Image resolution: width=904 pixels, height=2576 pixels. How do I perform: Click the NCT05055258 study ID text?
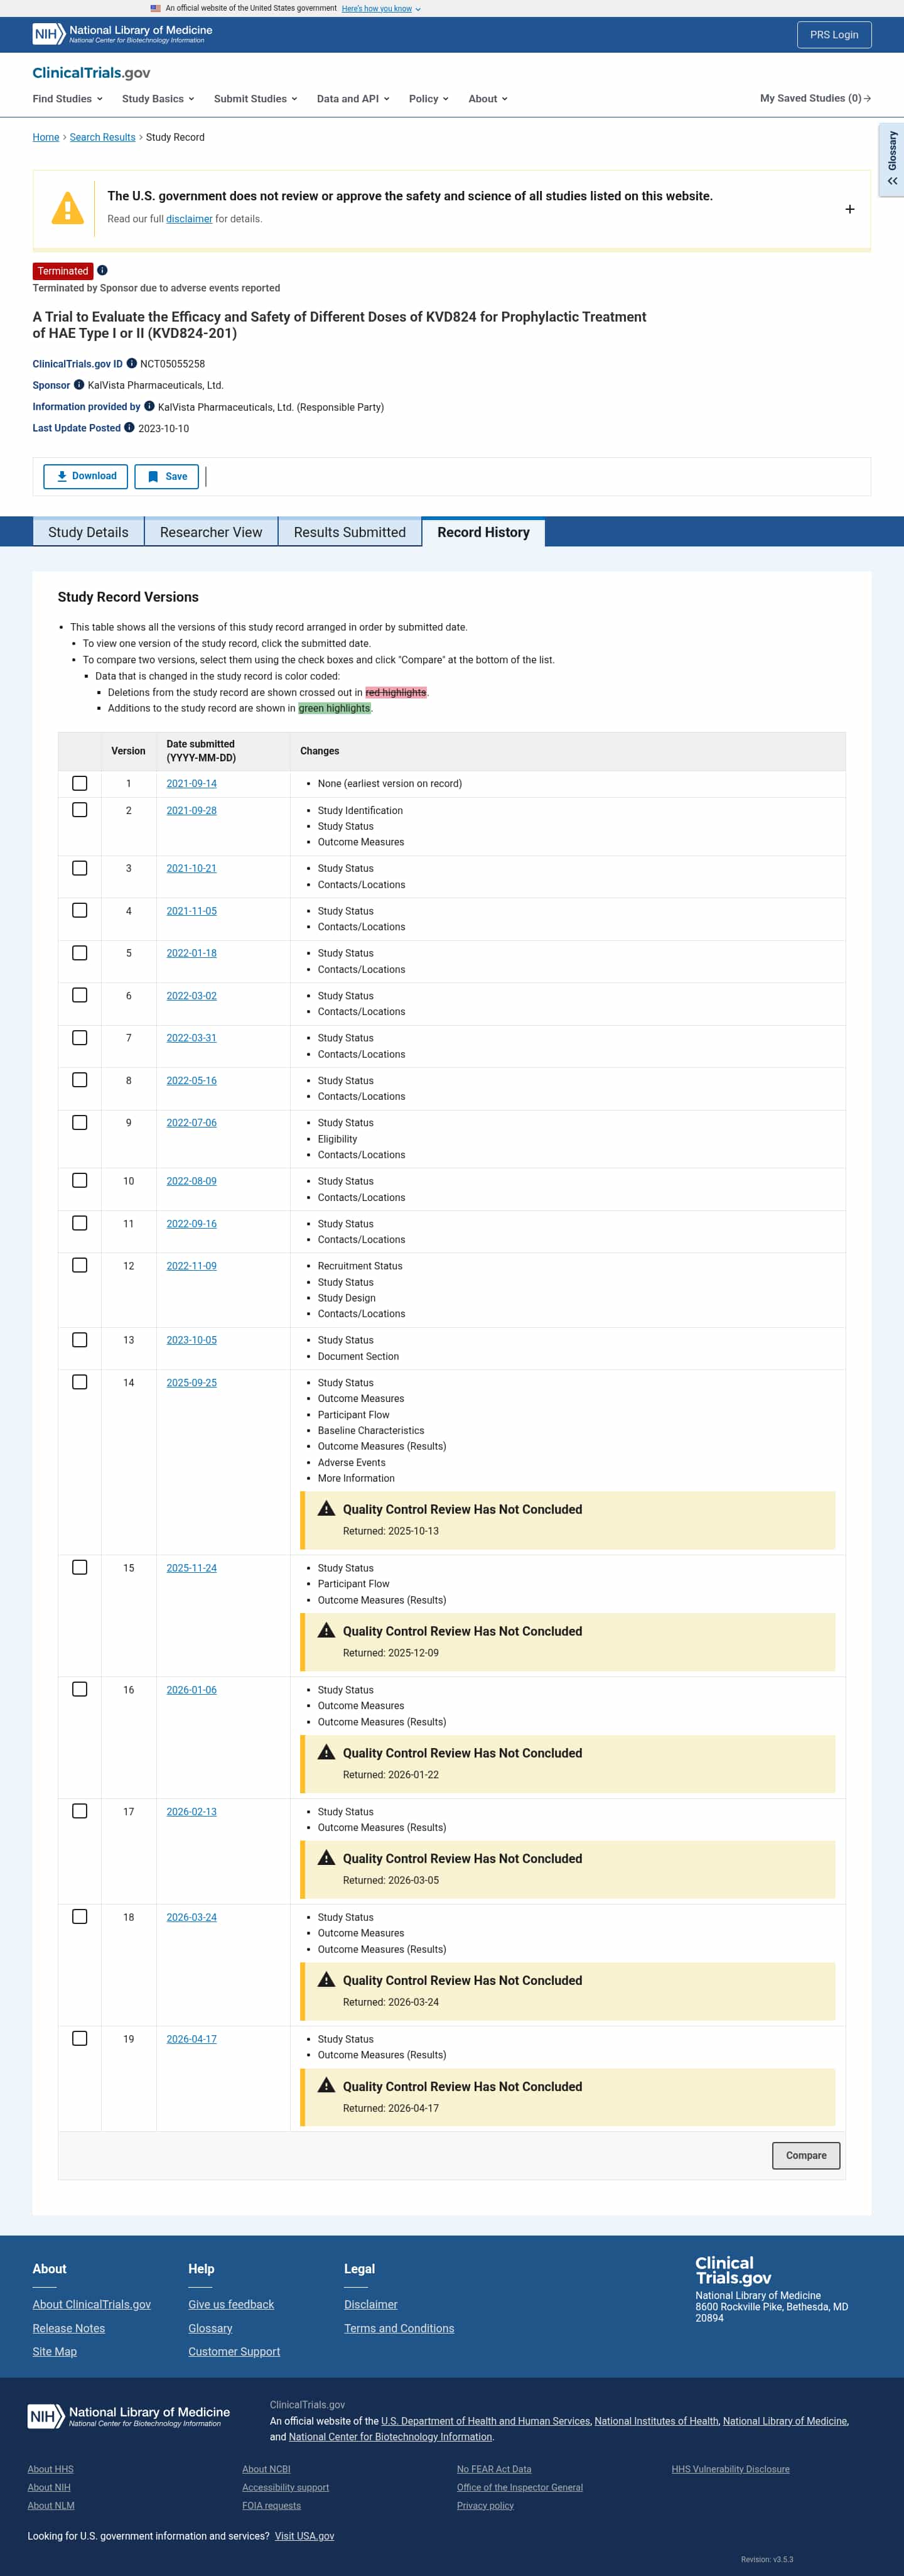173,364
